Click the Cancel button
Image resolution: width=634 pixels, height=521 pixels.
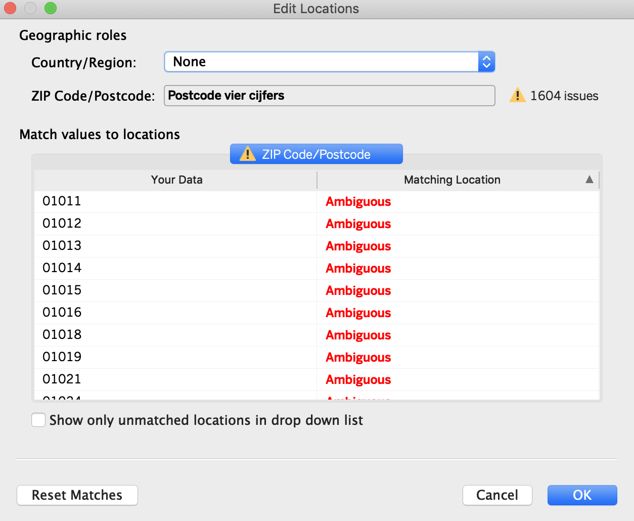tap(497, 495)
